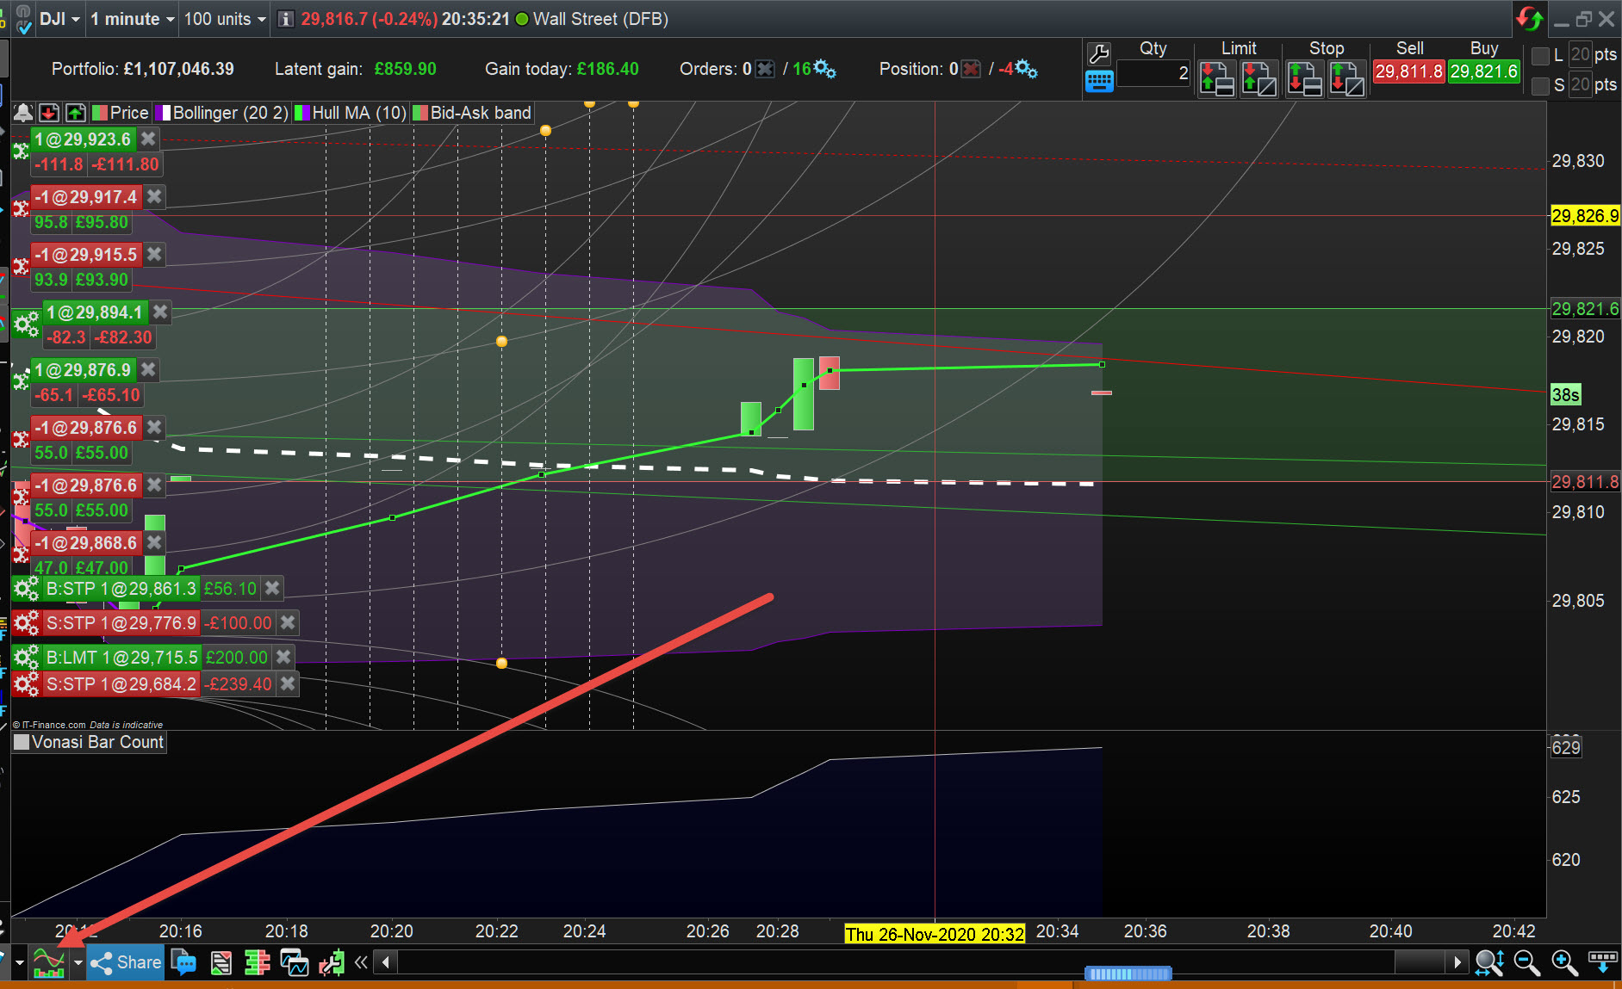Open Bollinger (20 2) indicator settings
Viewport: 1622px width, 989px height.
[x=222, y=113]
